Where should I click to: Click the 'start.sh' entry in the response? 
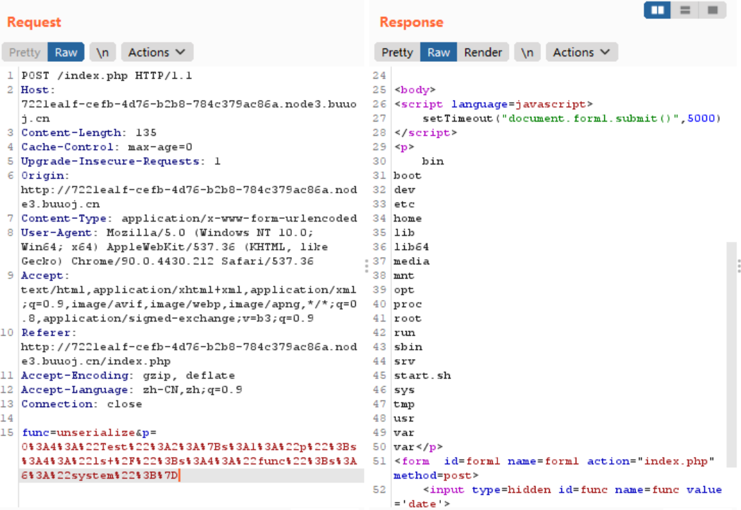point(422,375)
